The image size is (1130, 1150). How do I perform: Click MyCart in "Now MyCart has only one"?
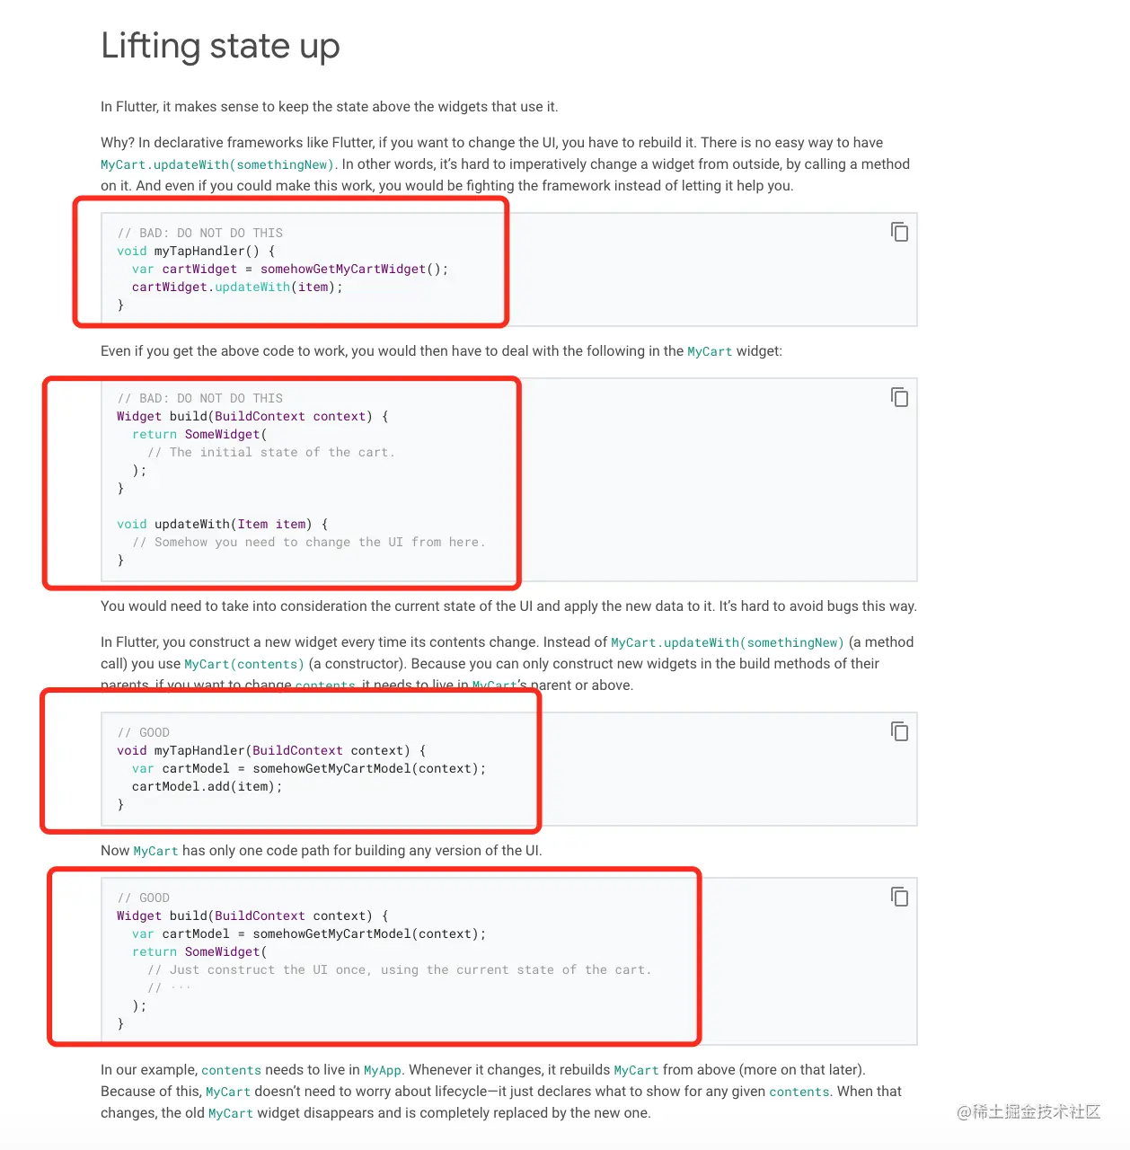coord(156,852)
